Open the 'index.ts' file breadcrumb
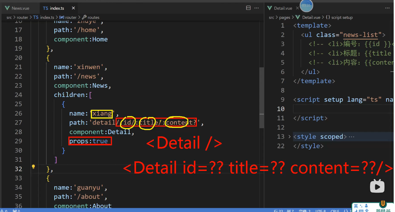Screen dimensions: 395x212 coord(44,17)
